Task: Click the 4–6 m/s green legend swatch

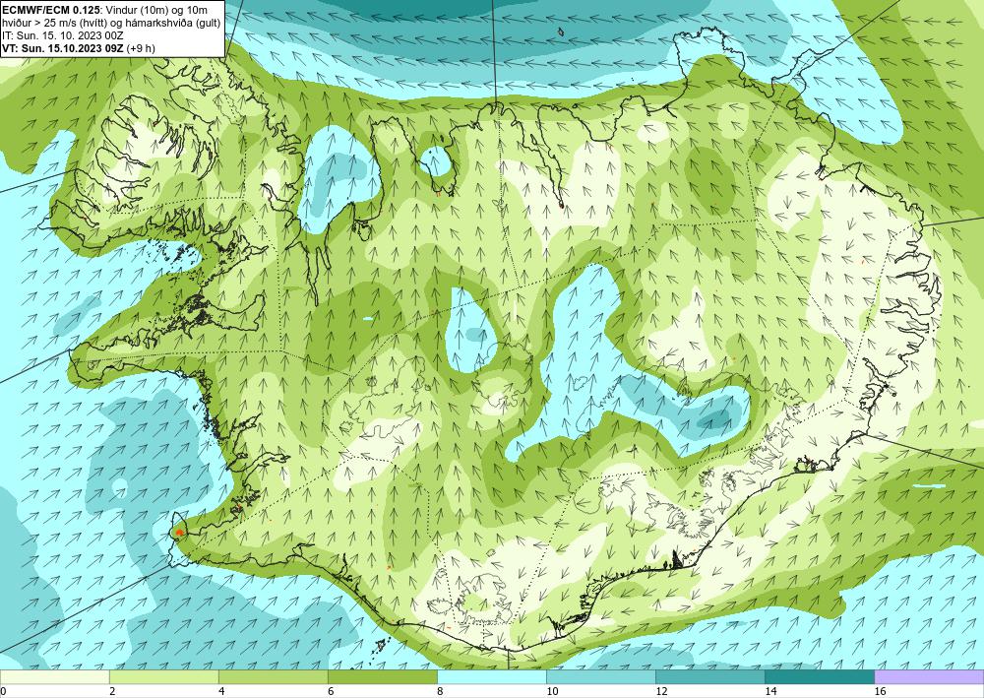Action: point(273,677)
